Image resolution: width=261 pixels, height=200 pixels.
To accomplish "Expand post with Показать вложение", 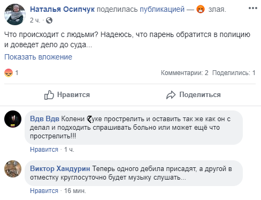I will (38, 57).
